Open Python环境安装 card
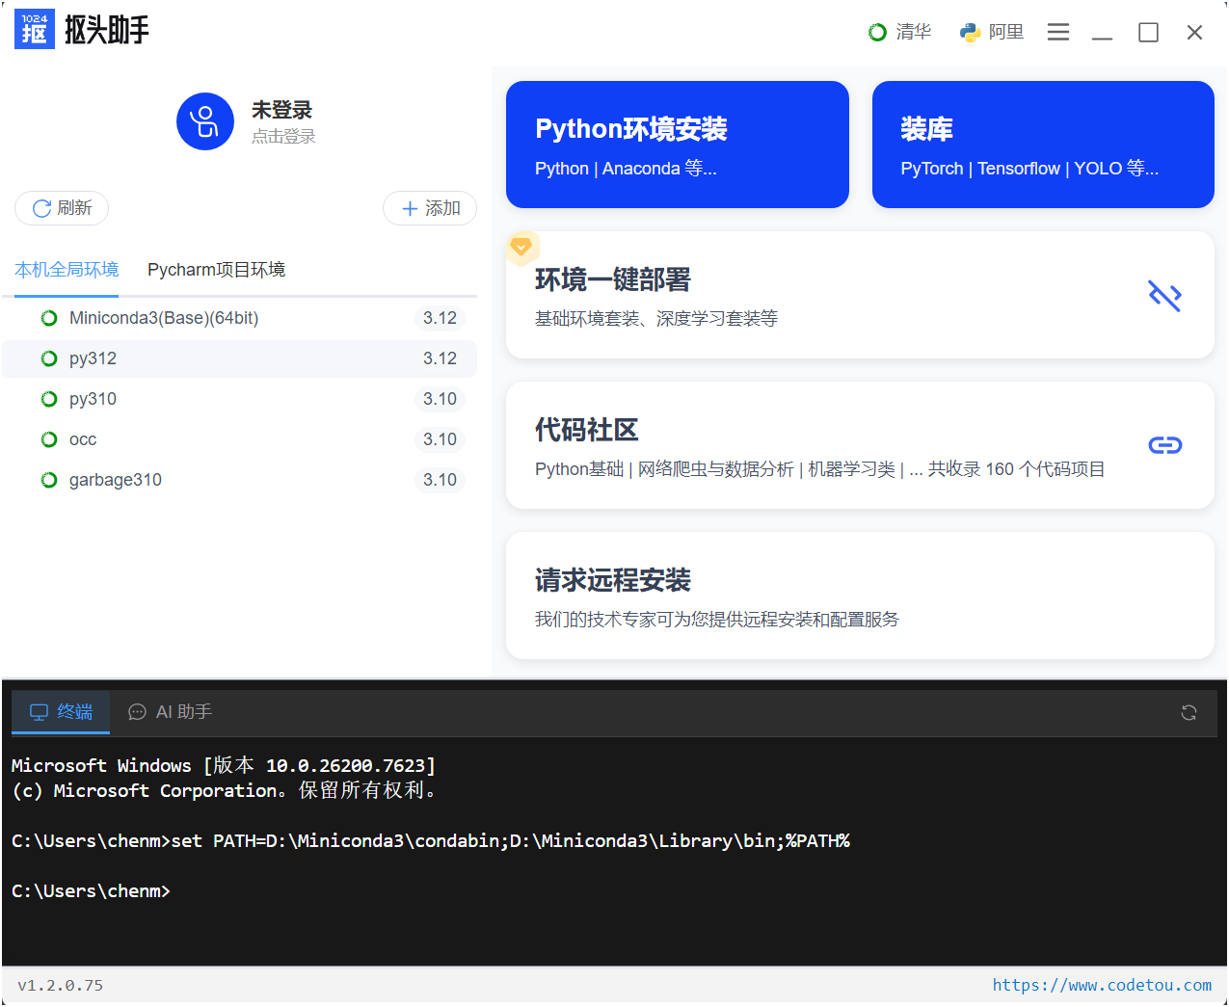The width and height of the screenshot is (1229, 1007). (x=678, y=145)
